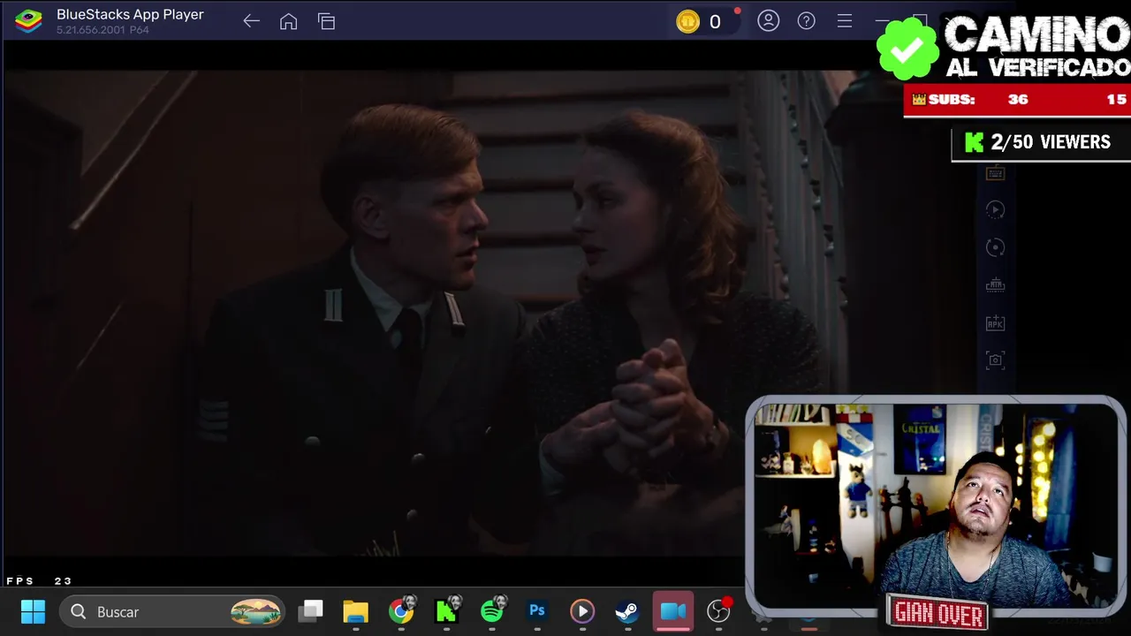Open the Kick app from the taskbar
1131x636 pixels.
[x=447, y=611]
